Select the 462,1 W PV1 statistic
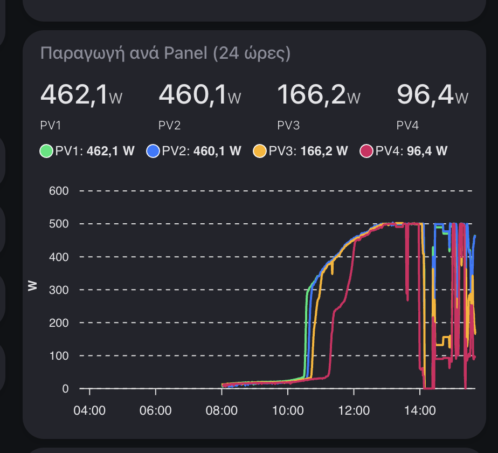Image resolution: width=498 pixels, height=453 pixels. 81,95
